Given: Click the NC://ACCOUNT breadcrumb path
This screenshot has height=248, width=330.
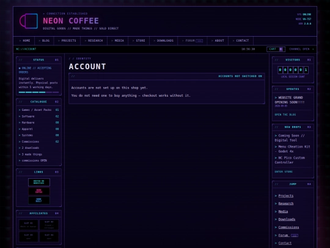Looking at the screenshot, I should 26,49.
